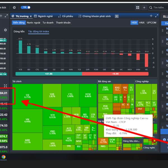Select VPB 1.06% heatmap tile
Viewport: 168px width, 168px height.
[x=53, y=144]
